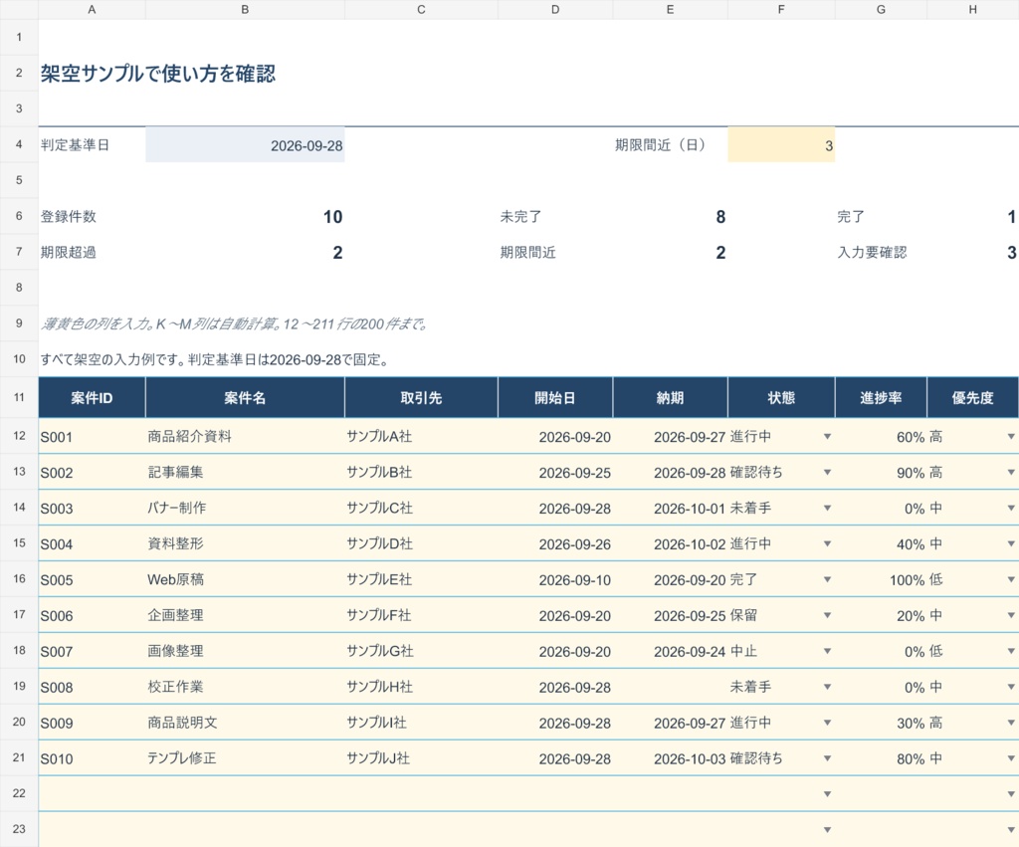Select 納期 cell 2026-09-24 for S007
The width and height of the screenshot is (1019, 847).
point(670,651)
